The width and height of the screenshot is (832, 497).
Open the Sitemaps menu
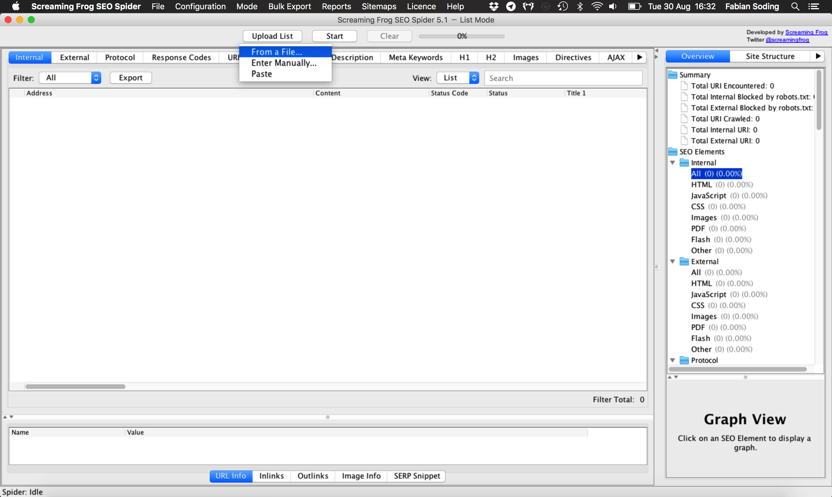379,6
